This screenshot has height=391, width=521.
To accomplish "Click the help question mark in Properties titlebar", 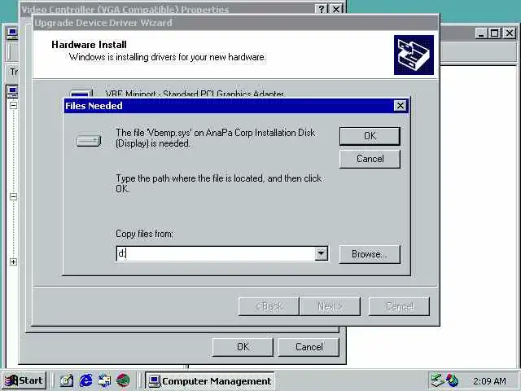I will click(322, 9).
